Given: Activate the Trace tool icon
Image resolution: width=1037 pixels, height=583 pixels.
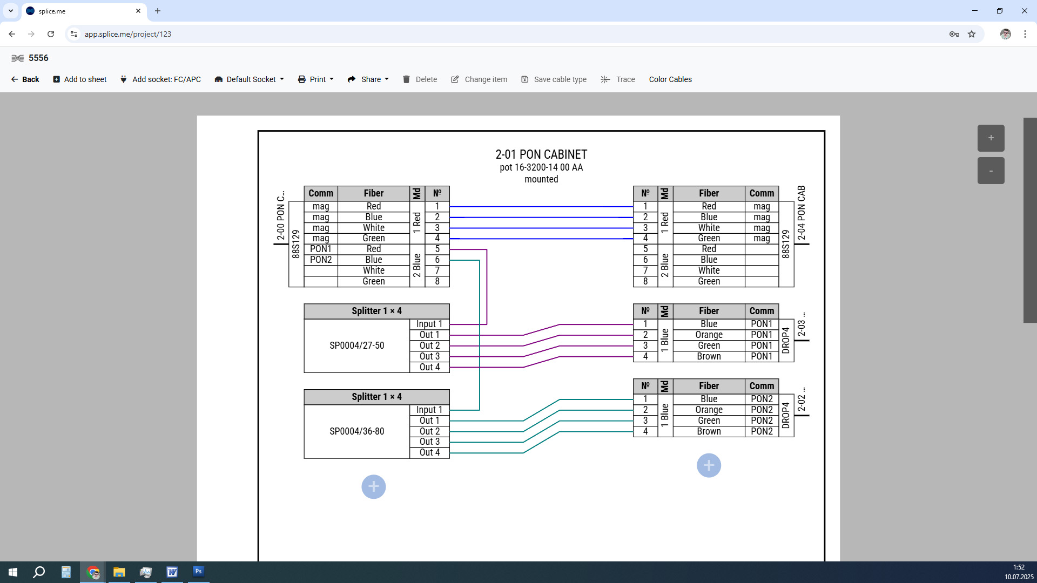Looking at the screenshot, I should pyautogui.click(x=605, y=79).
